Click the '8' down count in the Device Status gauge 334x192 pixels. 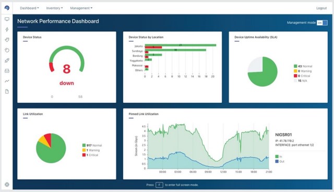pos(67,69)
